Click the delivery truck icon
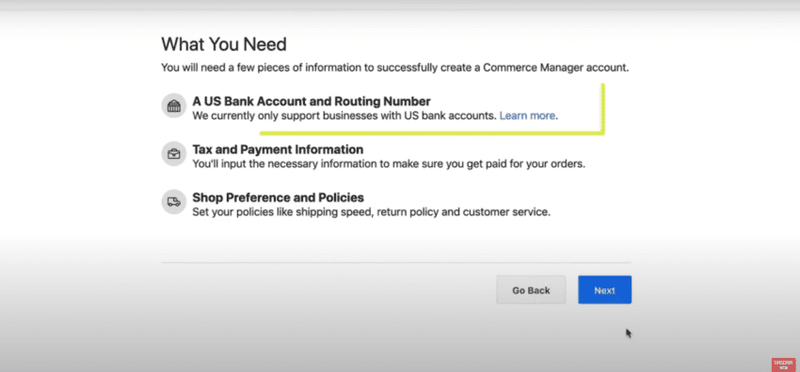 click(x=174, y=202)
